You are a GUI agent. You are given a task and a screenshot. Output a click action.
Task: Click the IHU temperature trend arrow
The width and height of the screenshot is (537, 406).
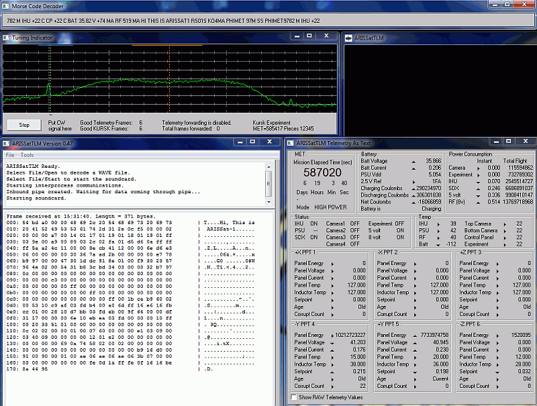pyautogui.click(x=438, y=224)
